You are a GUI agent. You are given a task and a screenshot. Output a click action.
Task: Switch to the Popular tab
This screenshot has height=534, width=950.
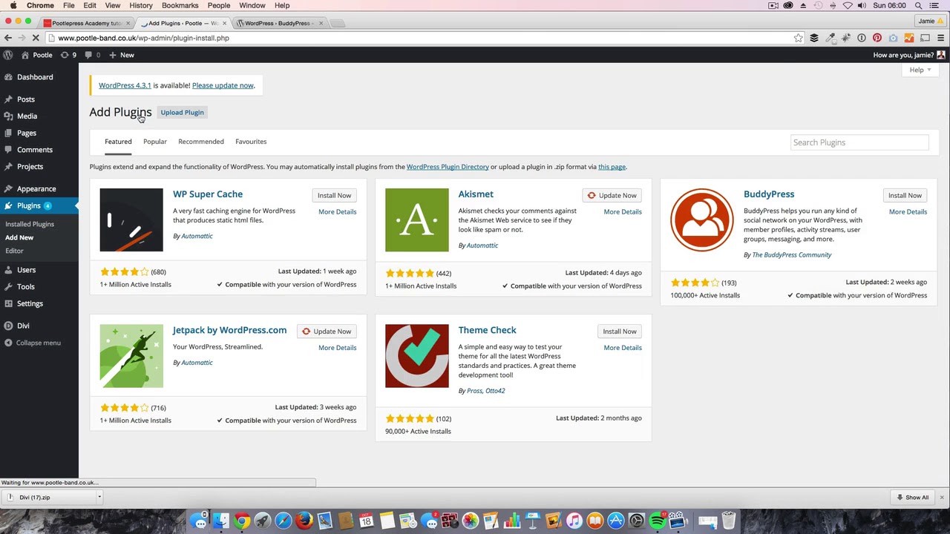[155, 142]
